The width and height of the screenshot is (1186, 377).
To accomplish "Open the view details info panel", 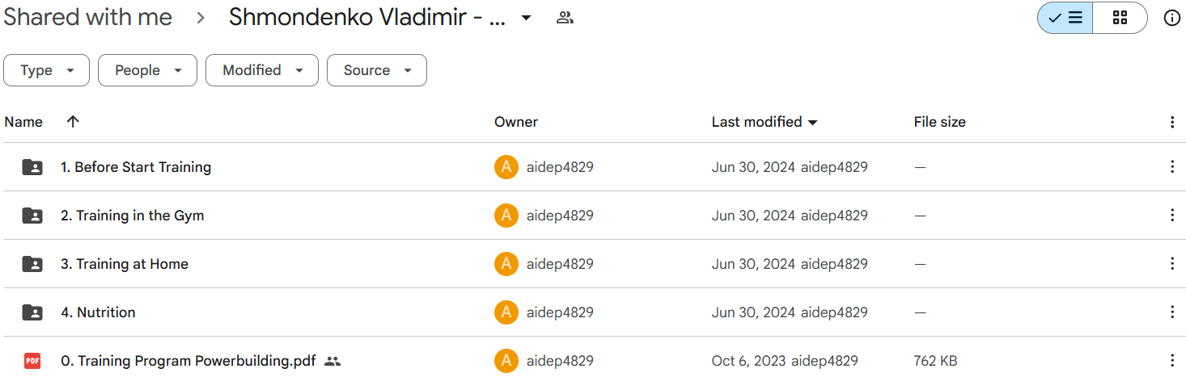I will (1171, 18).
